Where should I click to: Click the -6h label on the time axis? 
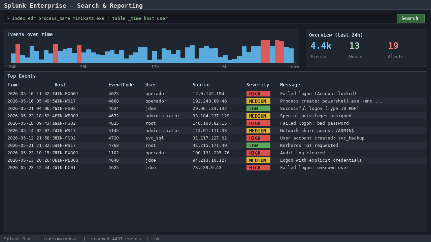click(224, 67)
